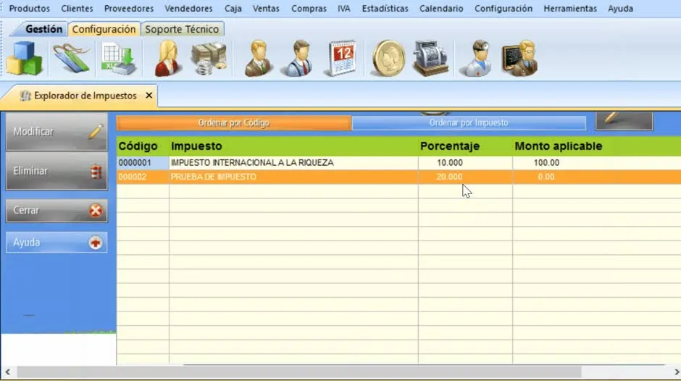
Task: Open the Proveedores menu
Action: pyautogui.click(x=129, y=8)
